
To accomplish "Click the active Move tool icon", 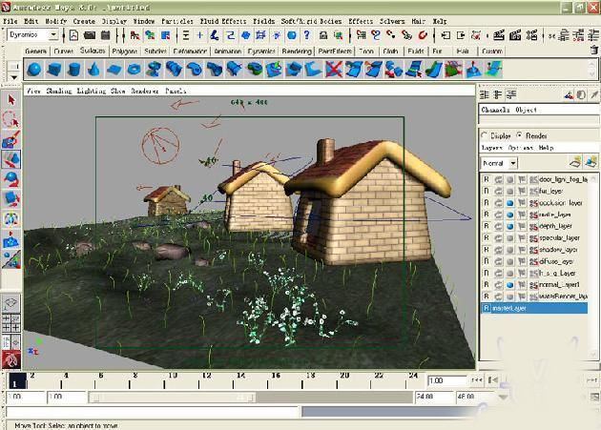I will (11, 159).
